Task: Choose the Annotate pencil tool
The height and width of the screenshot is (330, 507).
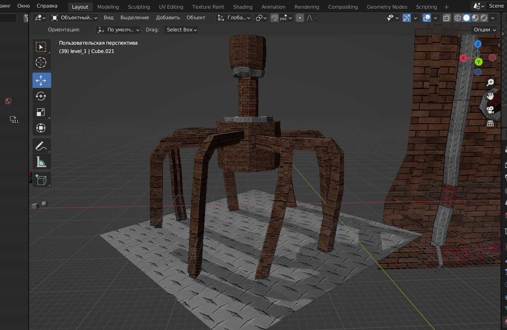Action: point(41,146)
